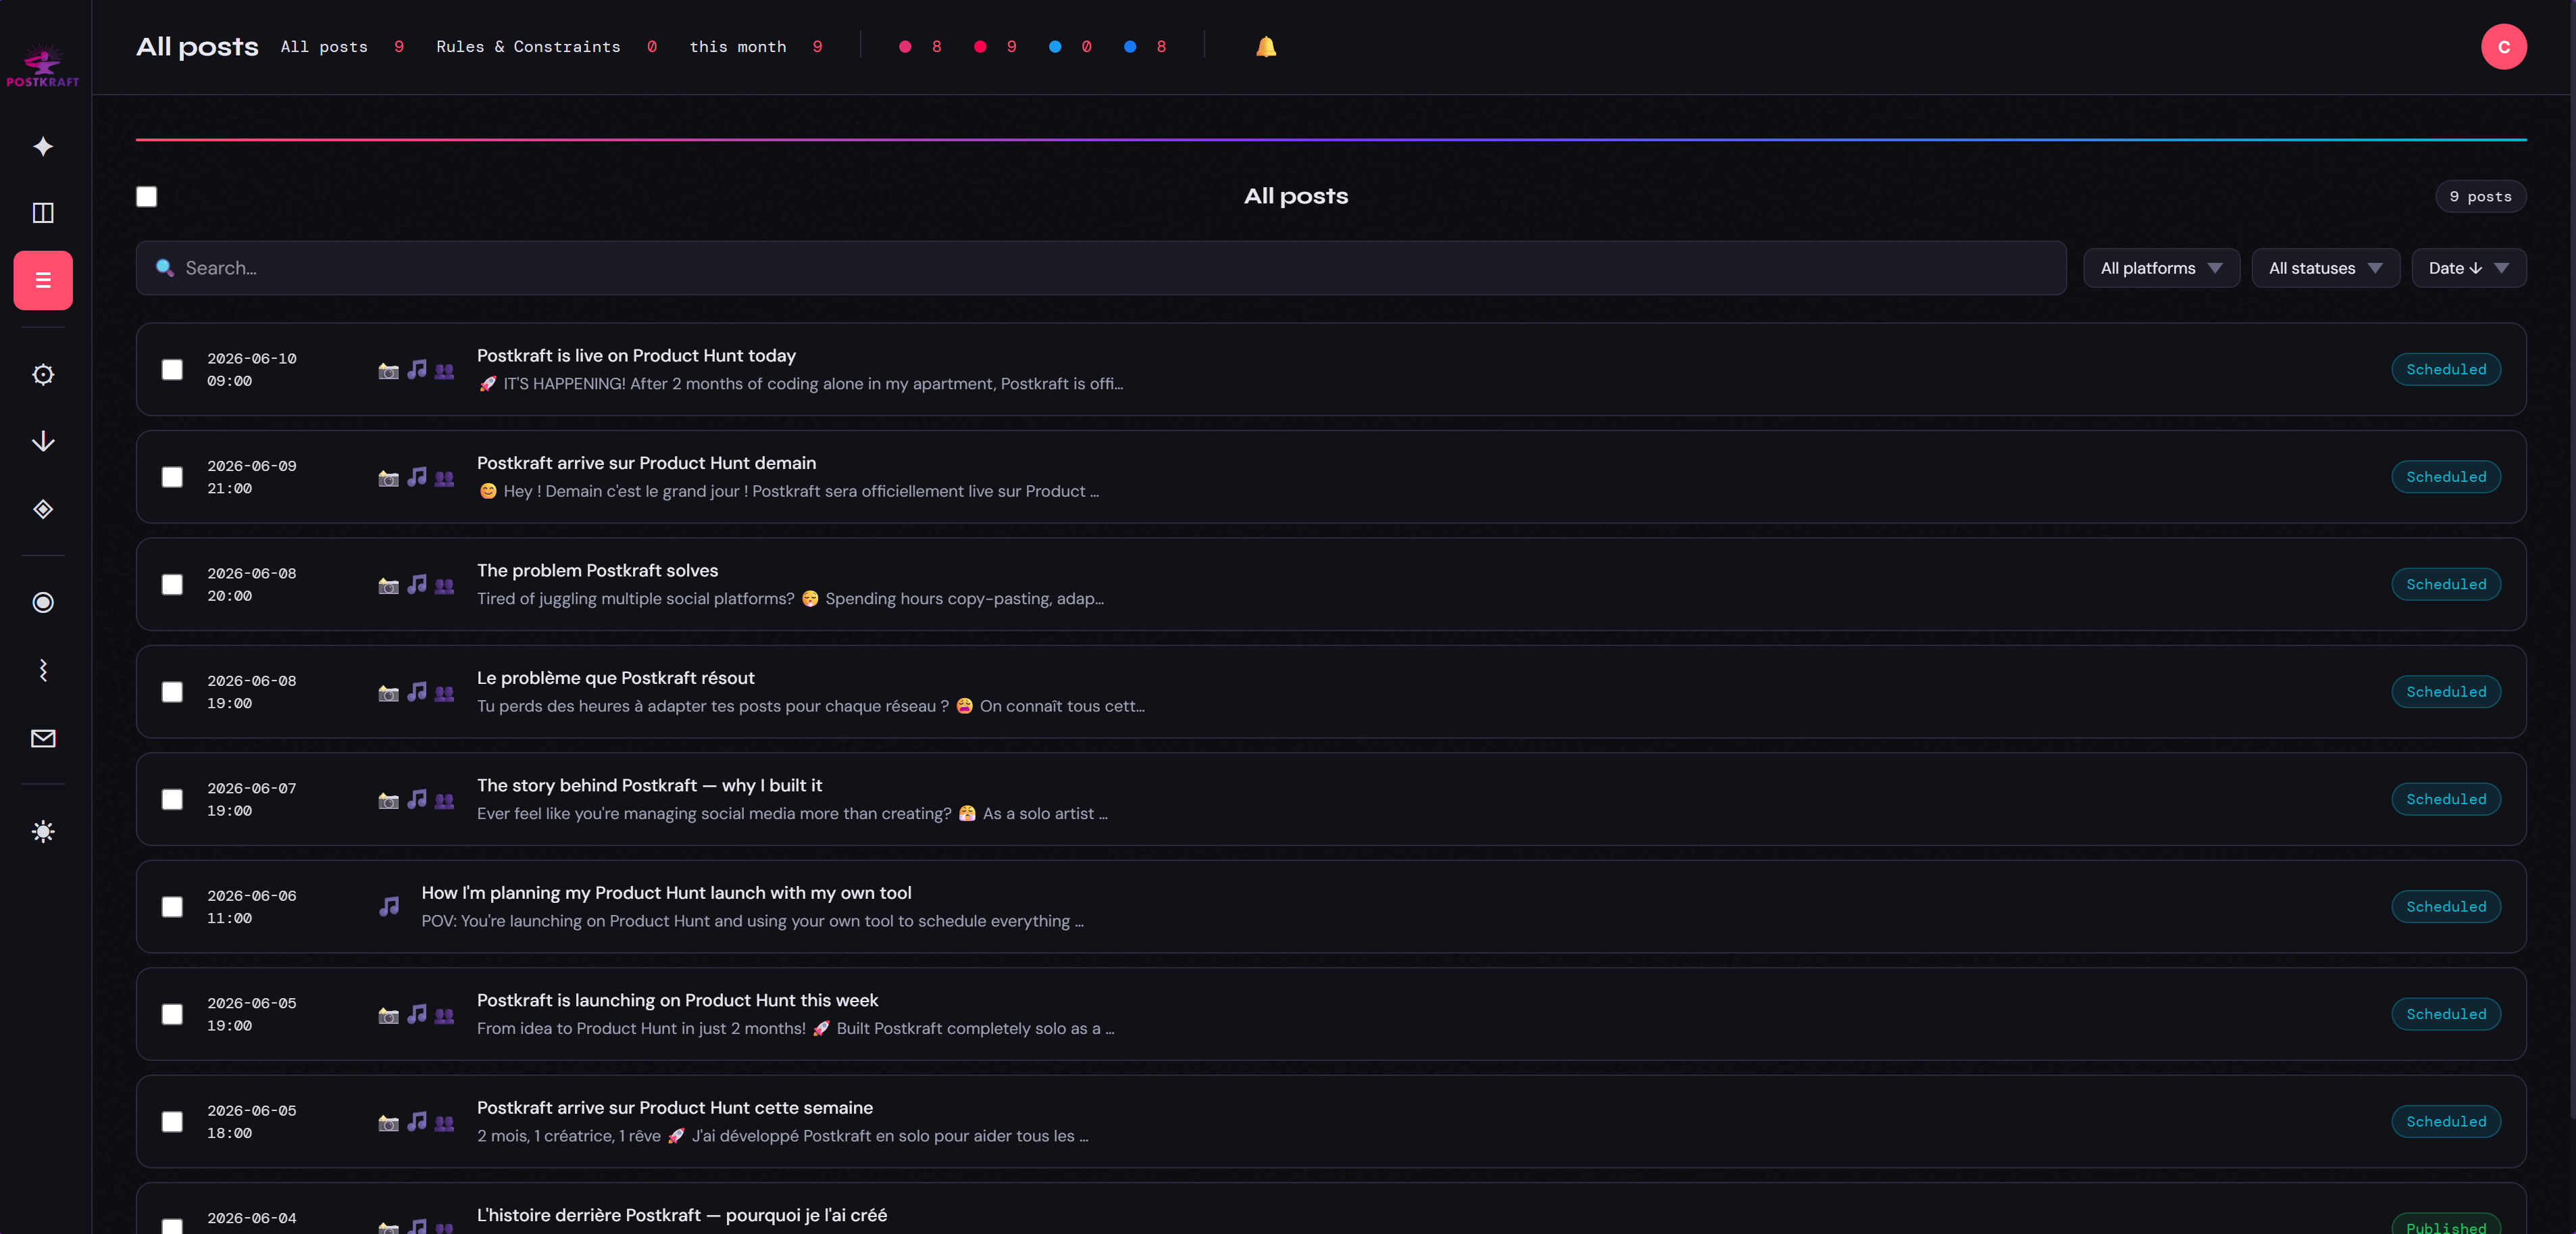This screenshot has height=1234, width=2576.
Task: Click the magnifier icon in the search bar
Action: click(165, 268)
